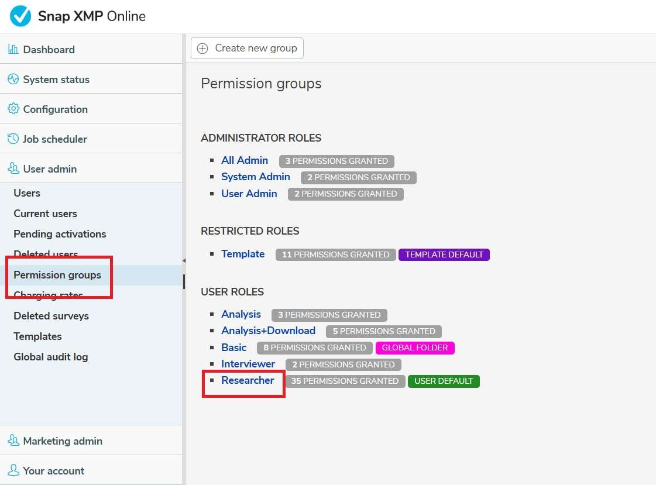Click the User admin people icon
Viewport: 656px width, 485px height.
[13, 169]
